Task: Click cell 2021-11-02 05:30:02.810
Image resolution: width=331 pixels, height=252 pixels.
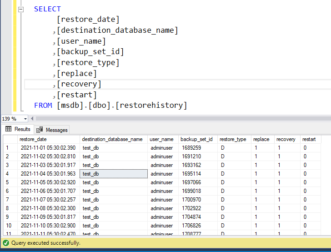Action: pos(48,156)
